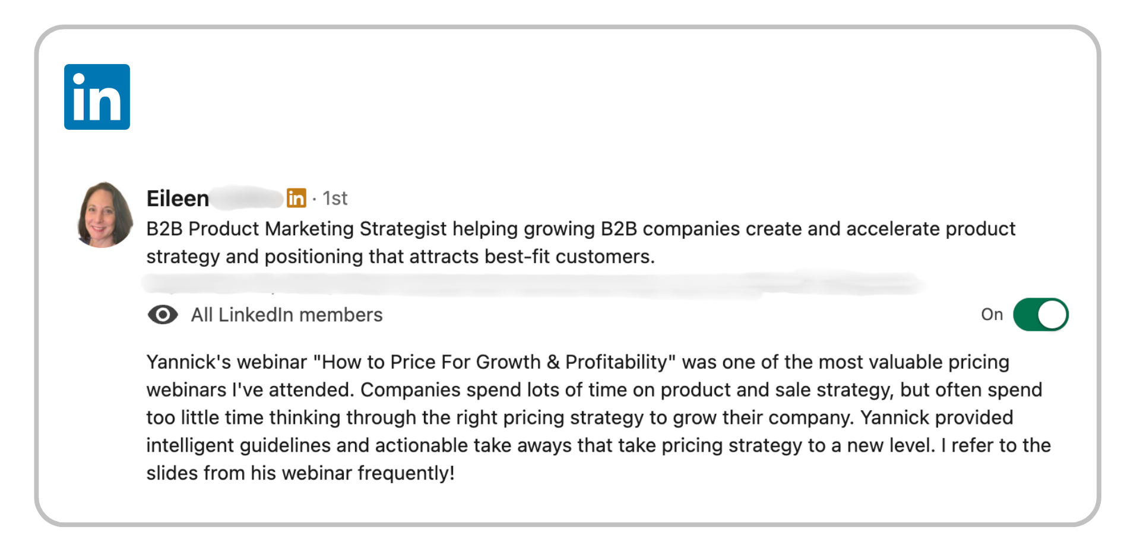
Task: Click the words Yannick provided
Action: [x=937, y=418]
